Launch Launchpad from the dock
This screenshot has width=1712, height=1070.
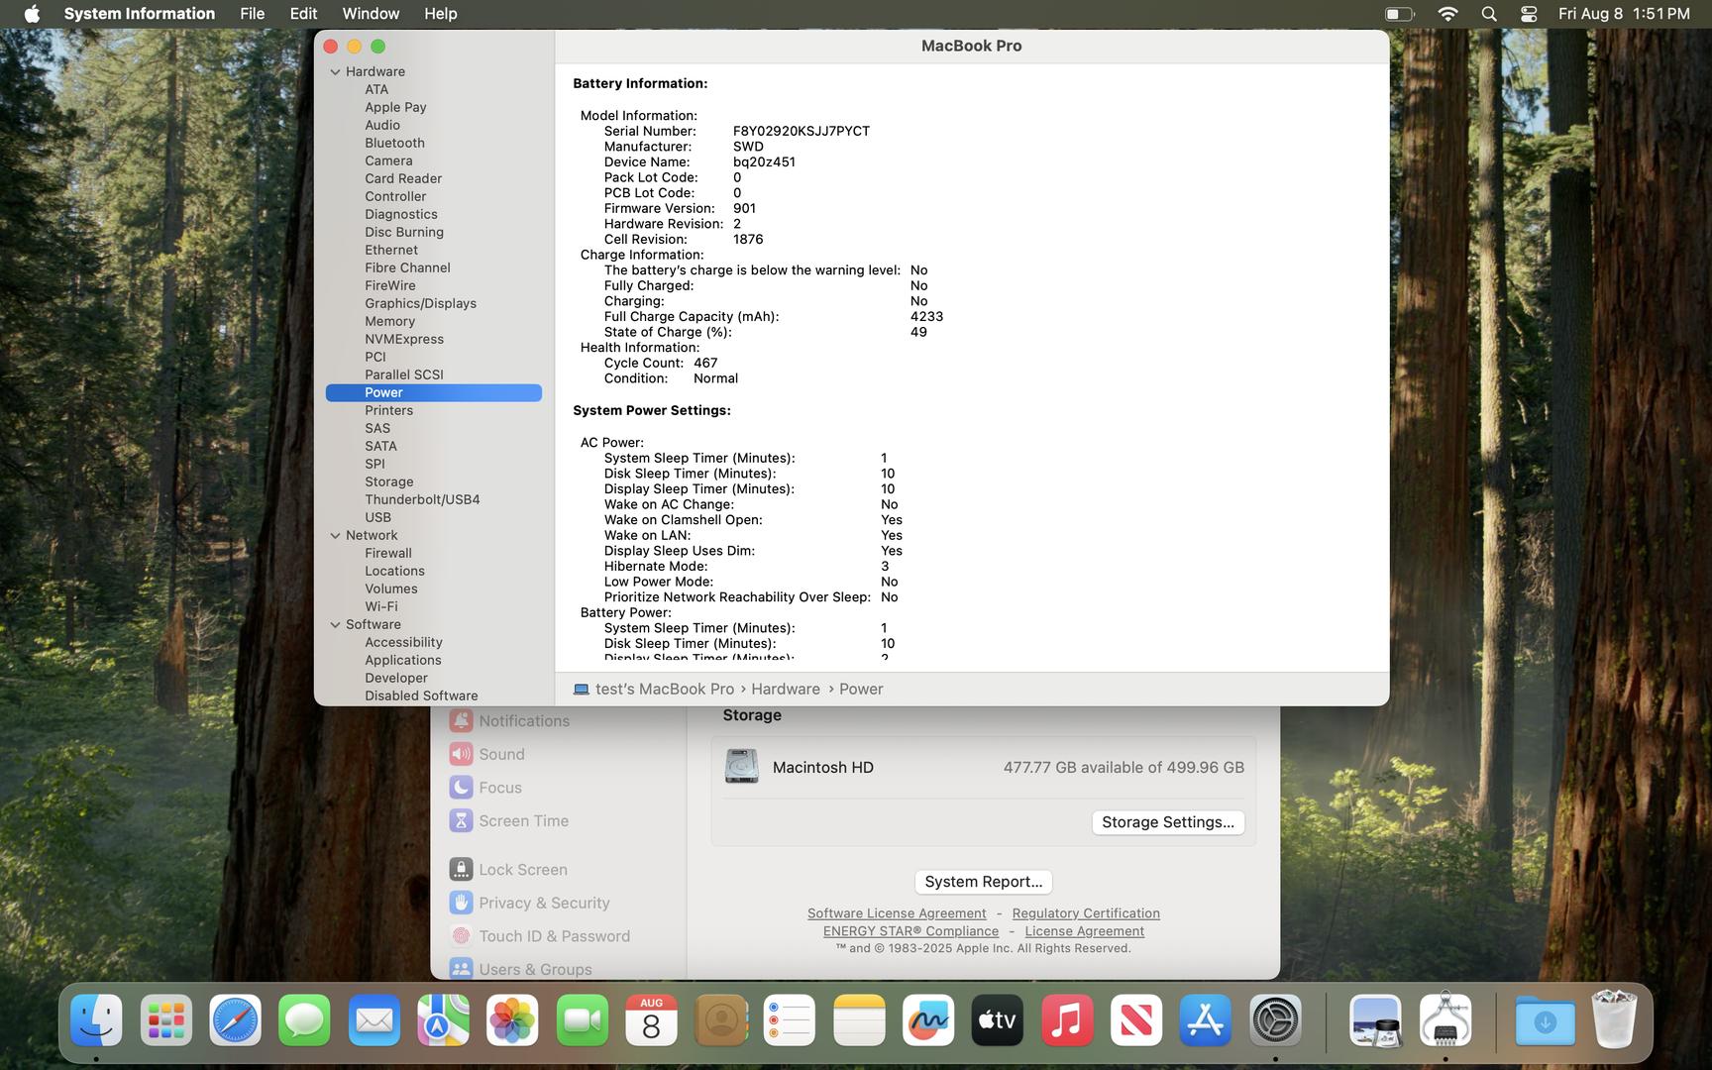165,1020
